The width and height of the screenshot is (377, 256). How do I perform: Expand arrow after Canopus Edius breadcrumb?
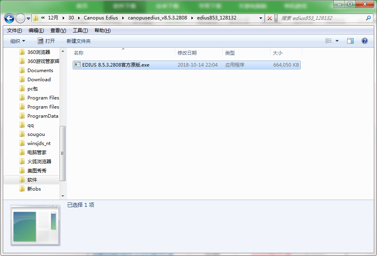(123, 18)
